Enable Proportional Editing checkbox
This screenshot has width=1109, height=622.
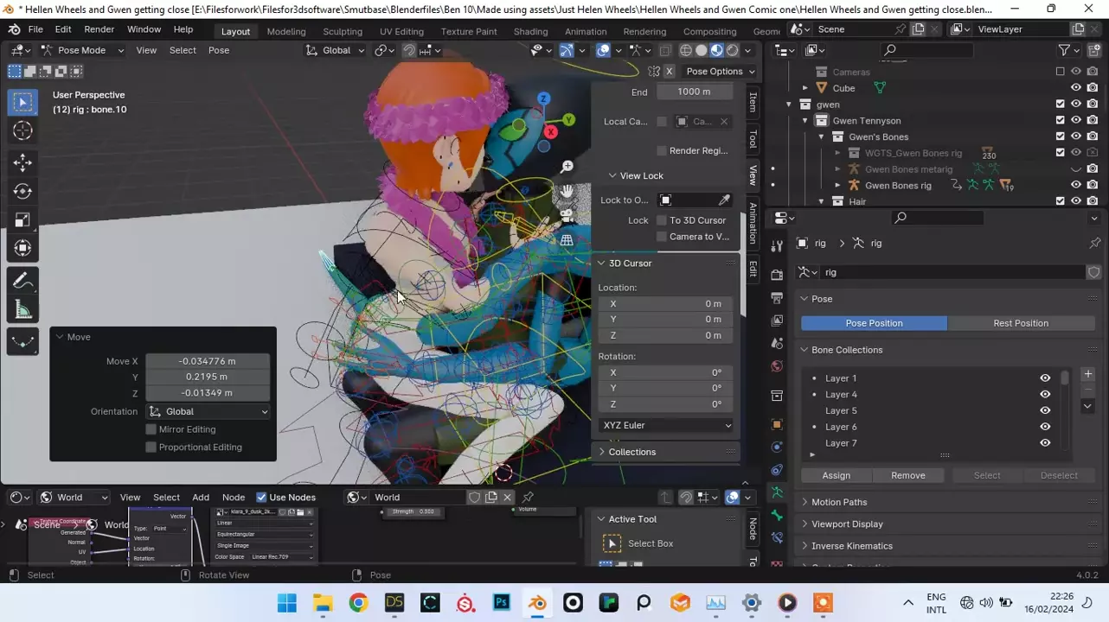pos(151,447)
